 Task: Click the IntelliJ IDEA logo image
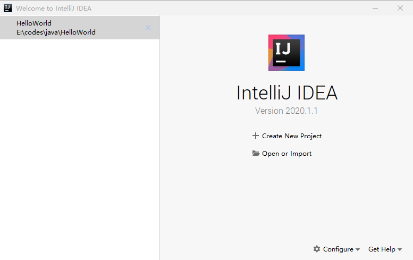coord(286,53)
